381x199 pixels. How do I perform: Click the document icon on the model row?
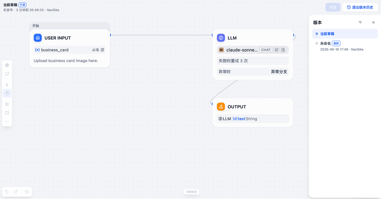(283, 50)
